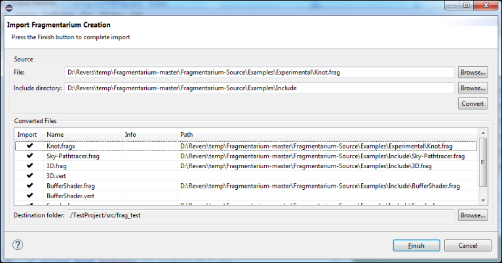Uncheck import for BufferShader.vert

29,196
